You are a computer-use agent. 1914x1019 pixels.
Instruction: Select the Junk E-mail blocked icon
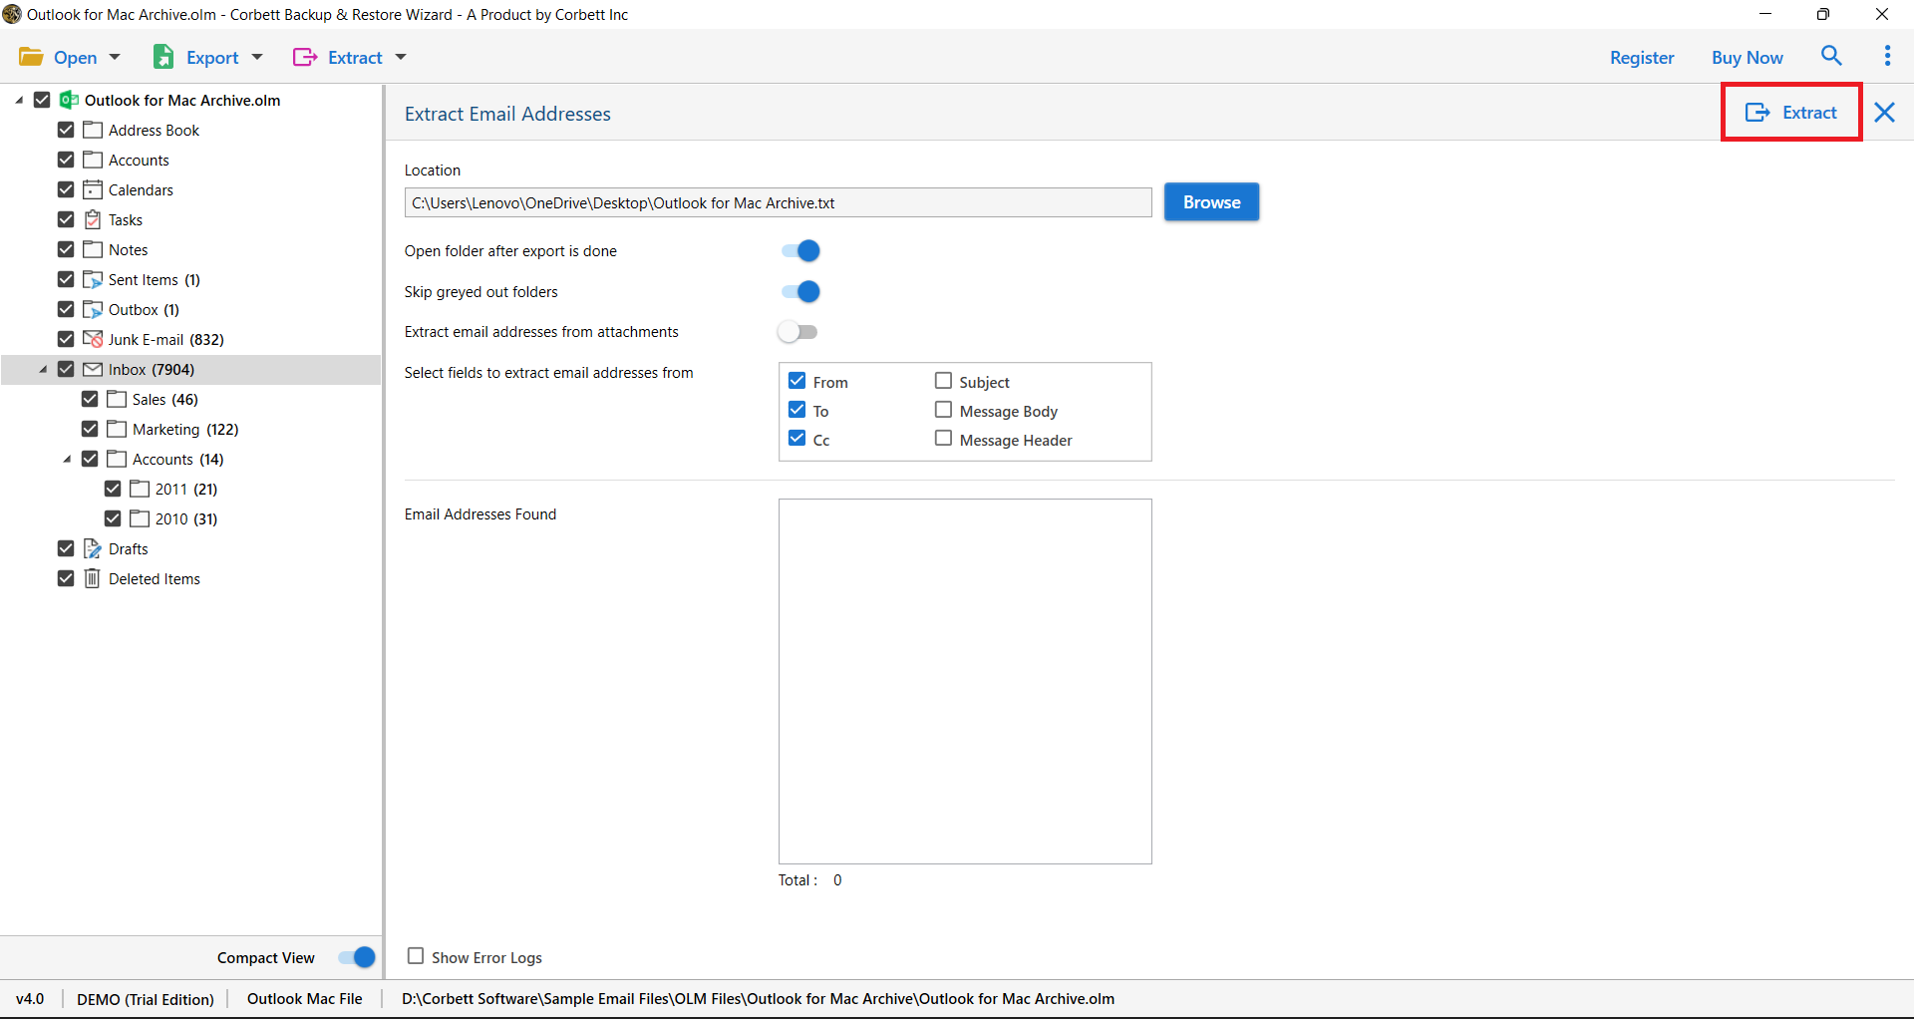(x=93, y=339)
